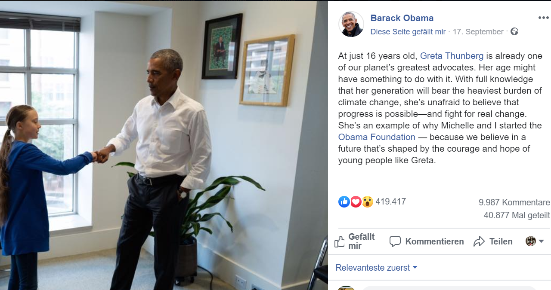Show the "40.877 Mal geteilt" shares list

tap(517, 215)
